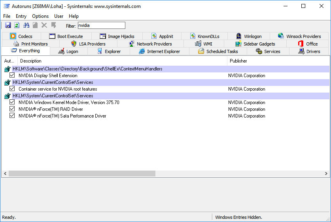Screen dimensions: 331x222
Task: Click the Find binoculars icon
Action: click(26, 25)
